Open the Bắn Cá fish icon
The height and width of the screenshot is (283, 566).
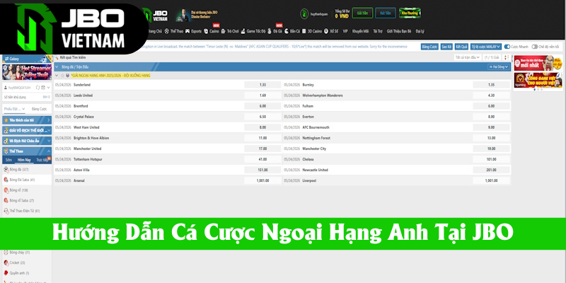click(287, 31)
